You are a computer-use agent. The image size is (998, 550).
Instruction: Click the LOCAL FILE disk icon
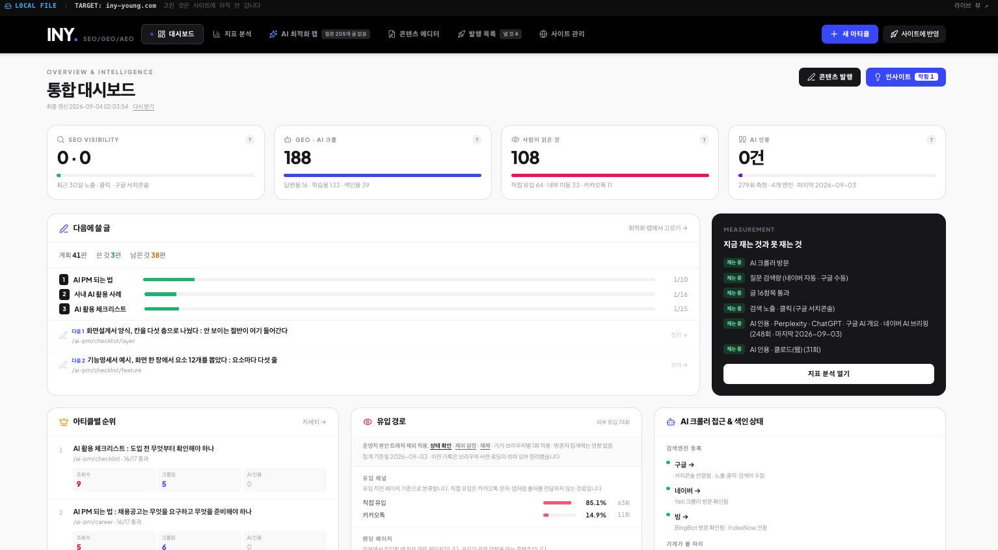(x=8, y=6)
